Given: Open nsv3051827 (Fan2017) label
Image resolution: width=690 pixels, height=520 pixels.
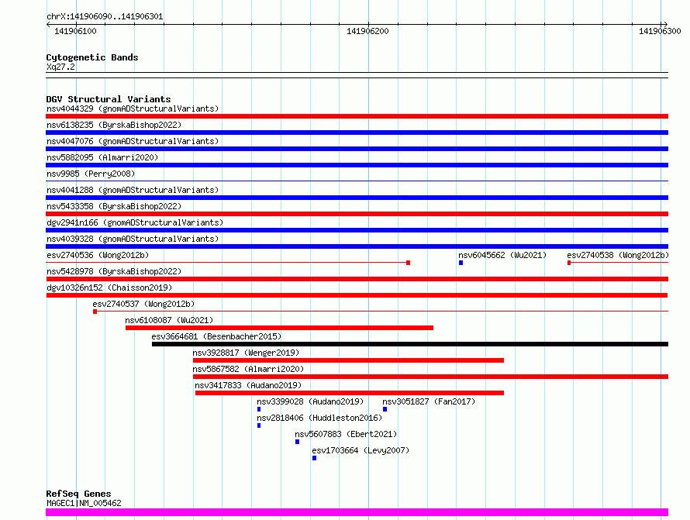Looking at the screenshot, I should (x=429, y=401).
